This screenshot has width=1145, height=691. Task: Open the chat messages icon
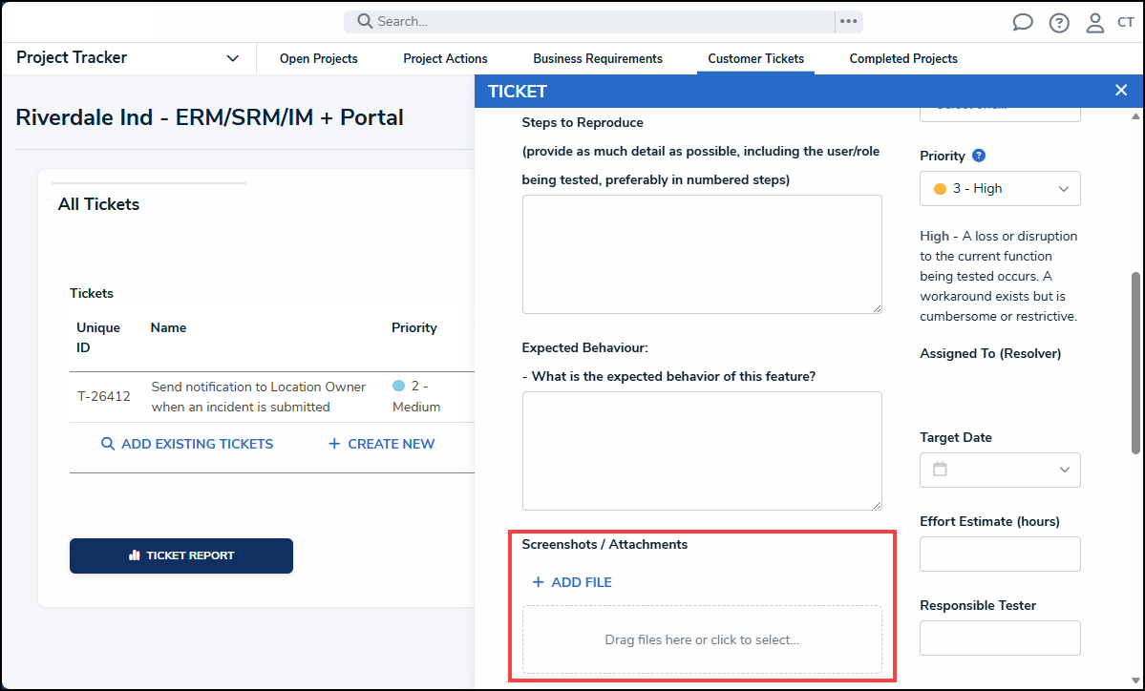click(x=1023, y=23)
